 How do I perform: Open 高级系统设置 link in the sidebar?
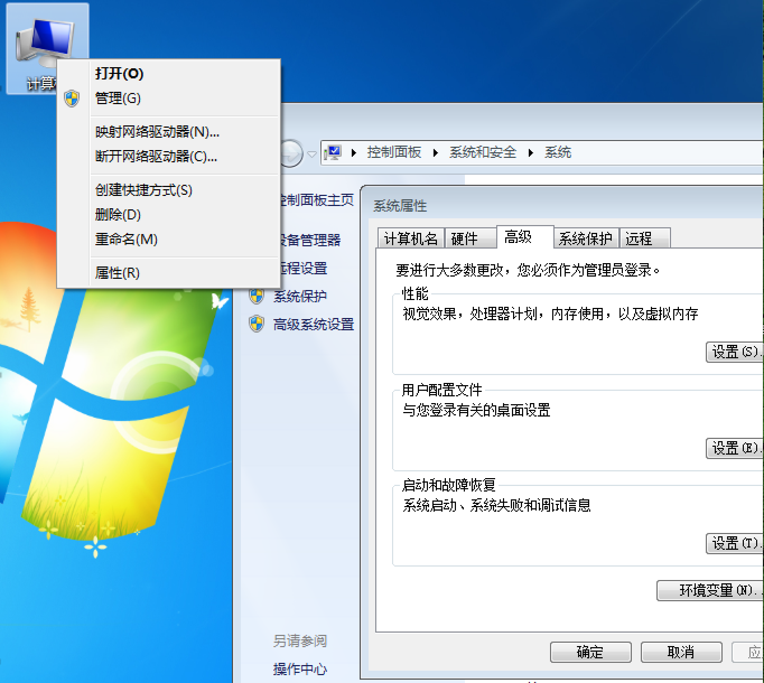(314, 324)
